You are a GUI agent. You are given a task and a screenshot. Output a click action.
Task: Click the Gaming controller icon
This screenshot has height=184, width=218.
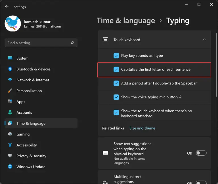point(10,134)
